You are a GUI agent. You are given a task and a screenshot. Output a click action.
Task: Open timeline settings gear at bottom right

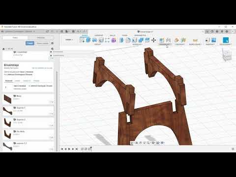click(x=233, y=149)
